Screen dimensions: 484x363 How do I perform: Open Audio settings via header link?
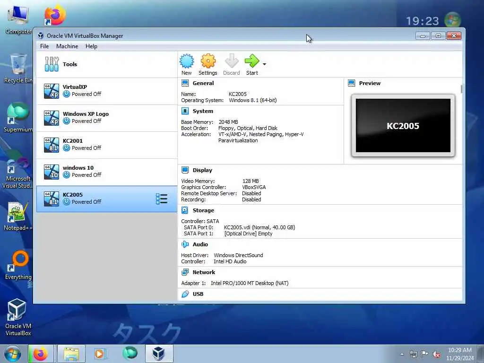coord(200,244)
